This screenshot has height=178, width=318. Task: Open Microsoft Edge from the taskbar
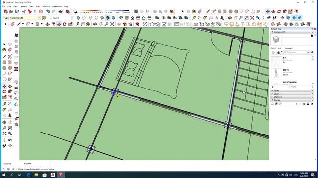[x=28, y=175]
